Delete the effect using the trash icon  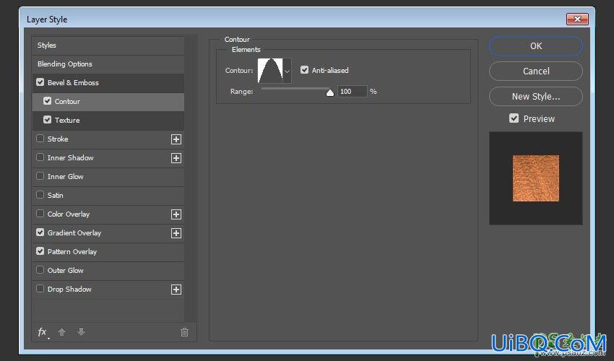click(x=184, y=332)
